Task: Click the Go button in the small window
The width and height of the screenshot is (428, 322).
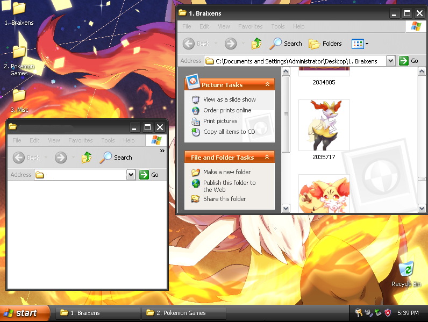Action: 149,175
